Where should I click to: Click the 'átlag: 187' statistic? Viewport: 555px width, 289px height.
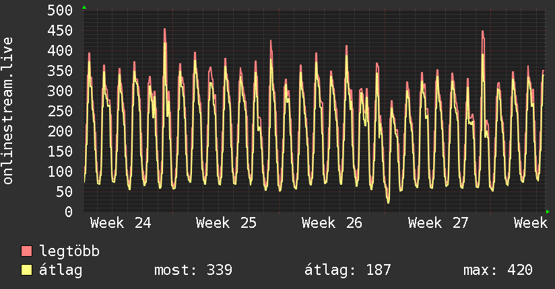point(348,270)
